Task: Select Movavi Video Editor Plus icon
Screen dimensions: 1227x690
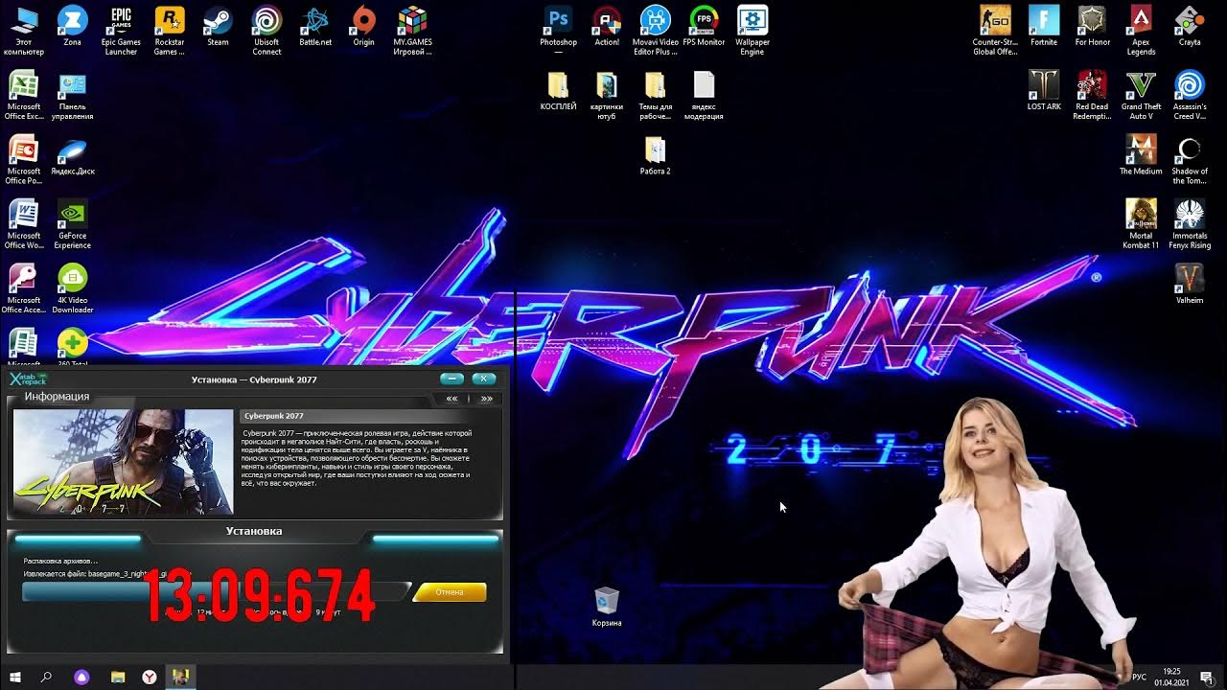Action: 656,31
